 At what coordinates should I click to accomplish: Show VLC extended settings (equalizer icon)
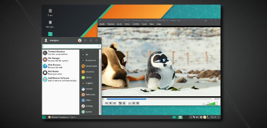(x=124, y=103)
